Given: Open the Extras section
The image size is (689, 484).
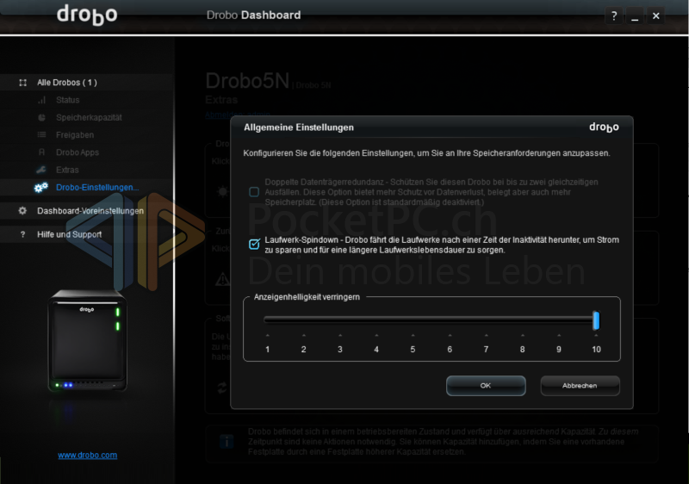Looking at the screenshot, I should tap(67, 170).
